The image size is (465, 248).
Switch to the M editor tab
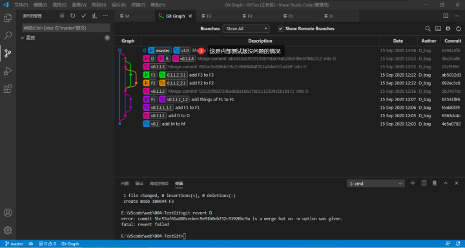134,16
